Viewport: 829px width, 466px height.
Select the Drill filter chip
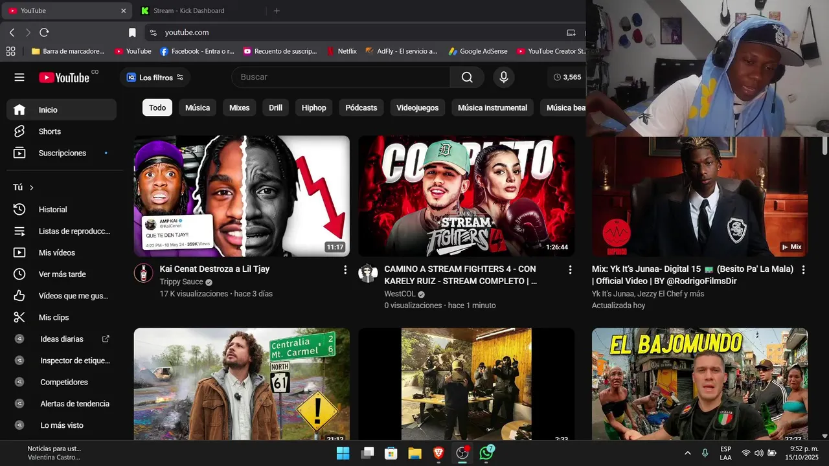coord(276,108)
